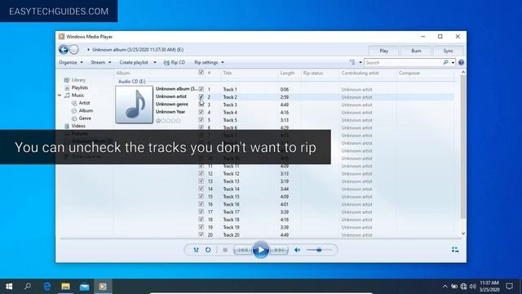
Task: Click the Next track button
Action: pos(279,250)
